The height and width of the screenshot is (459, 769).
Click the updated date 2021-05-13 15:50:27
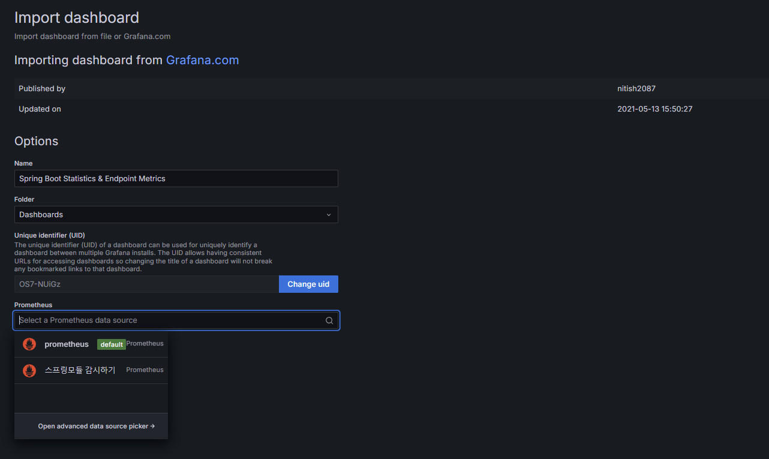655,109
